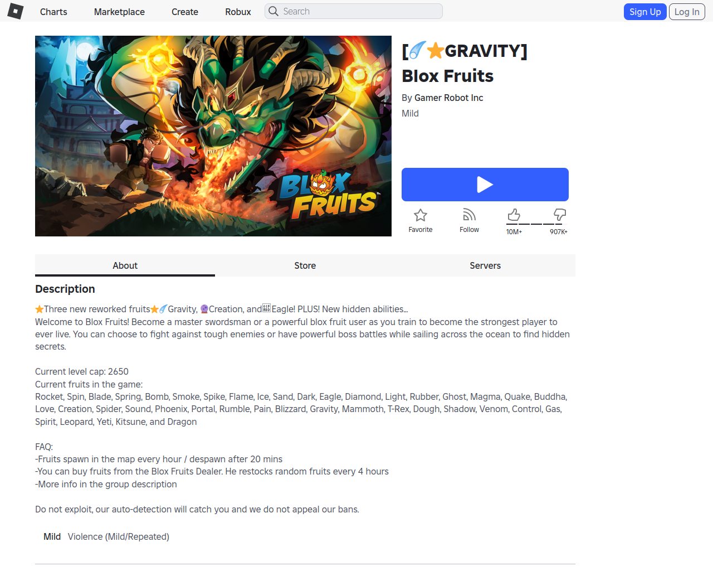
Task: Click the Log In button
Action: click(687, 12)
